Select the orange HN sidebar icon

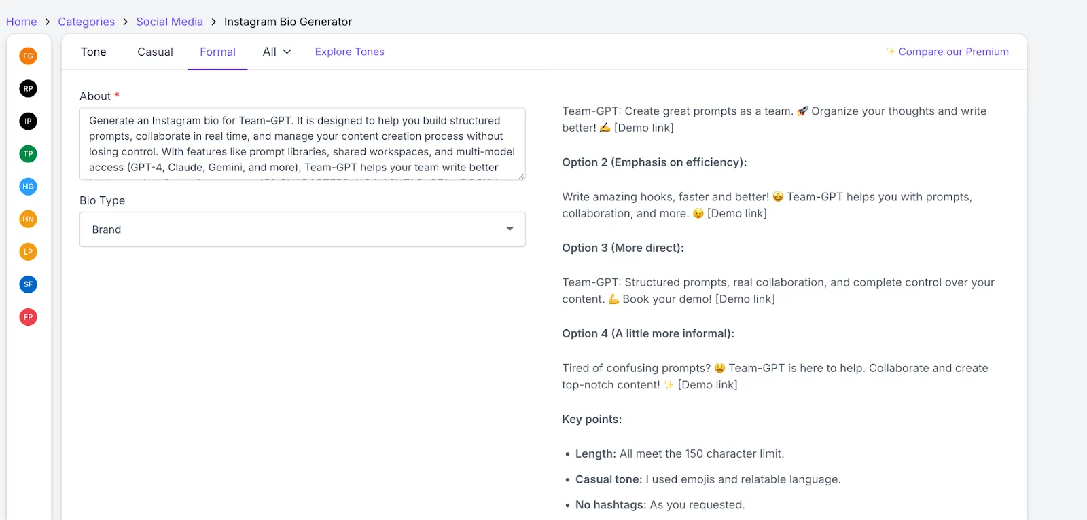(x=28, y=219)
